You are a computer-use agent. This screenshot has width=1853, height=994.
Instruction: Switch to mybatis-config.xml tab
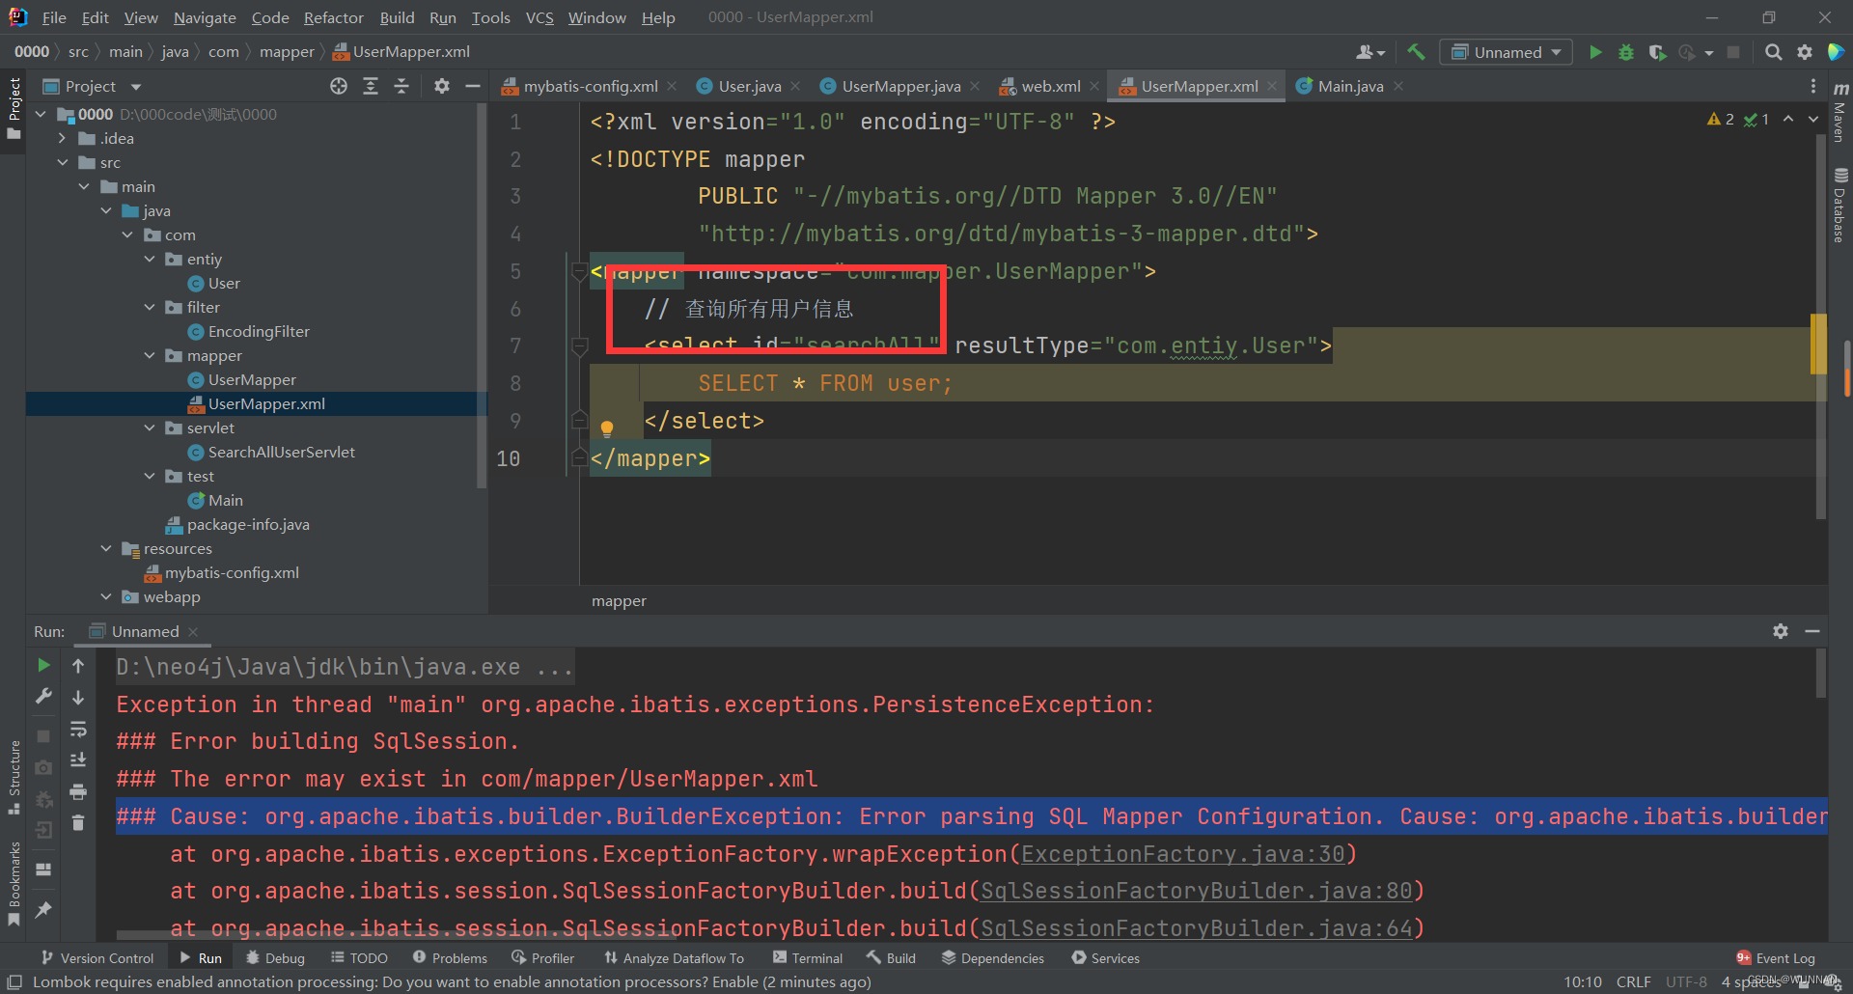pyautogui.click(x=590, y=86)
